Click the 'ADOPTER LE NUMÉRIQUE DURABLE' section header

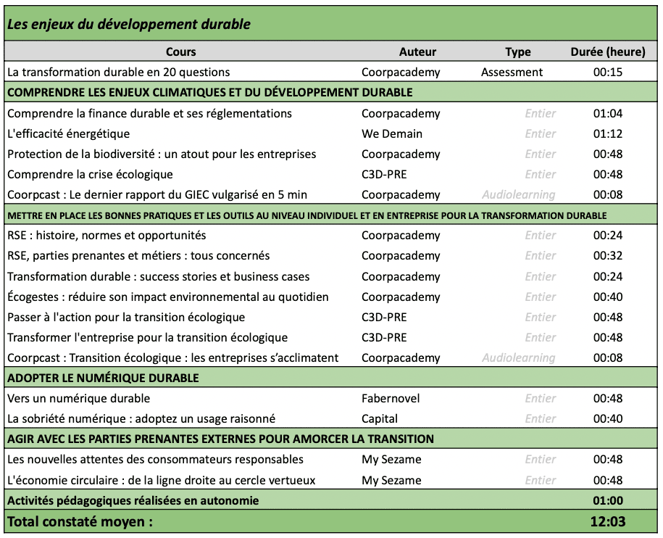pos(103,378)
